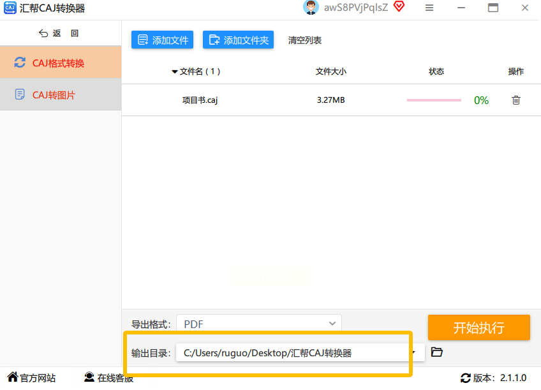
Task: Close the converter window
Action: click(x=525, y=8)
